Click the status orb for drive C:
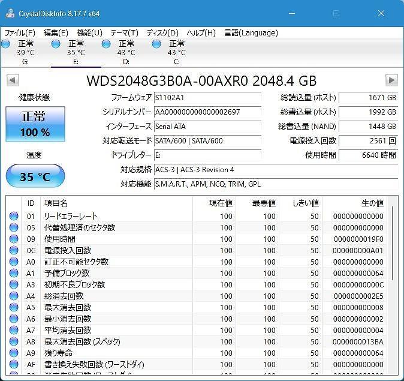 click(156, 44)
